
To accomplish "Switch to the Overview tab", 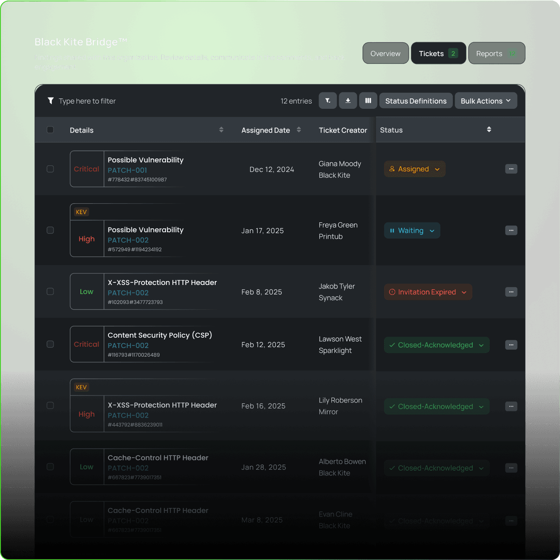I will coord(385,54).
